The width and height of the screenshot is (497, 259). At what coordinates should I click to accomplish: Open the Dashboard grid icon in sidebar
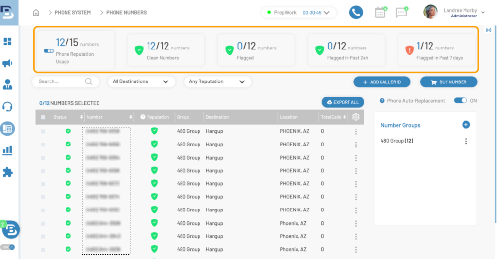tap(7, 42)
